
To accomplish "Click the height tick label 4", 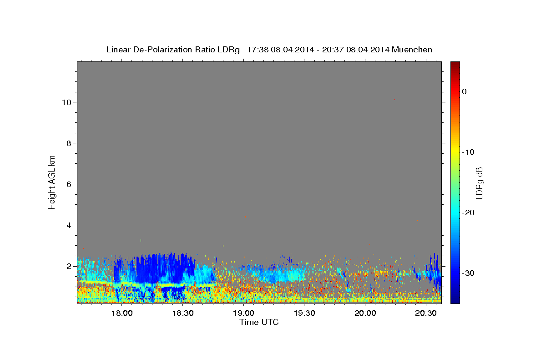I will coord(69,225).
